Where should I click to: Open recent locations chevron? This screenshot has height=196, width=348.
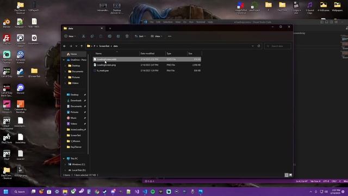(76, 46)
